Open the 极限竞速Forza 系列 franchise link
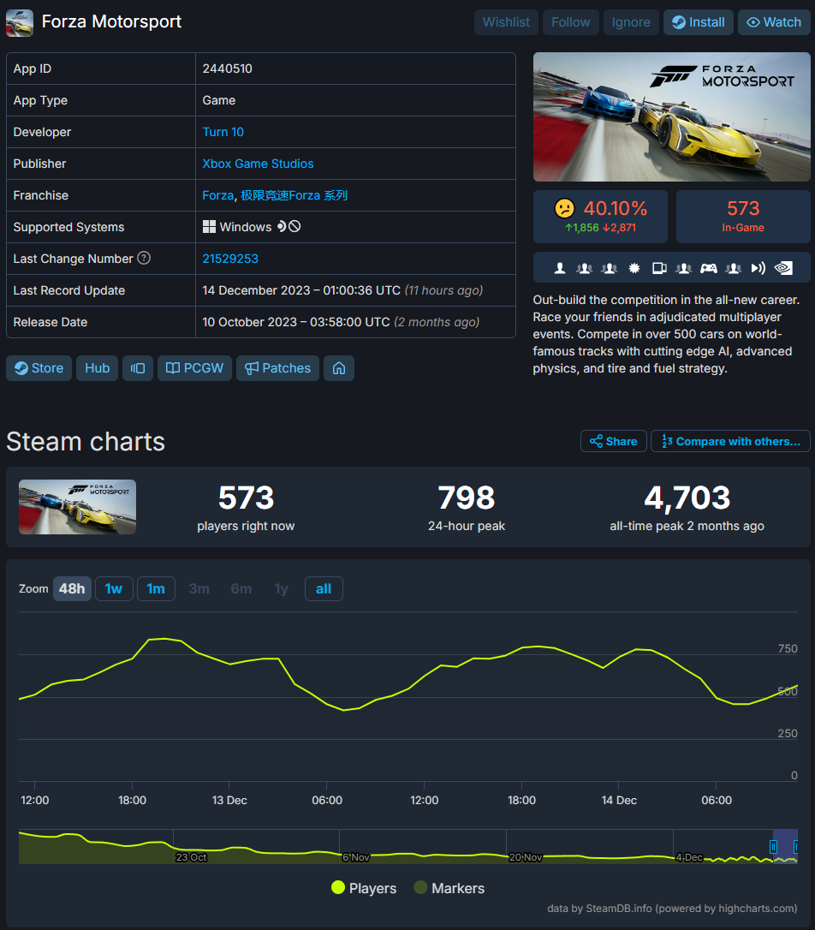This screenshot has width=815, height=930. [x=294, y=195]
